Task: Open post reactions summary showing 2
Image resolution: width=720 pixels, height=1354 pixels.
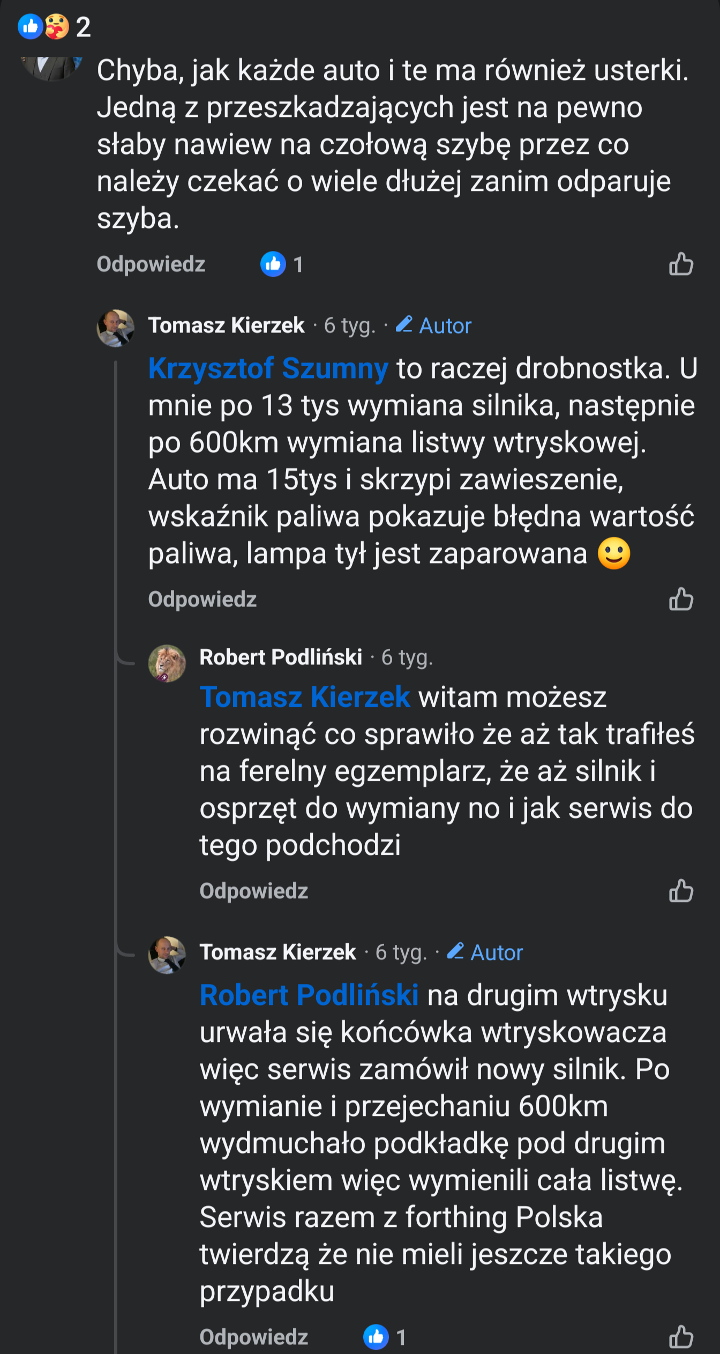Action: coord(54,27)
